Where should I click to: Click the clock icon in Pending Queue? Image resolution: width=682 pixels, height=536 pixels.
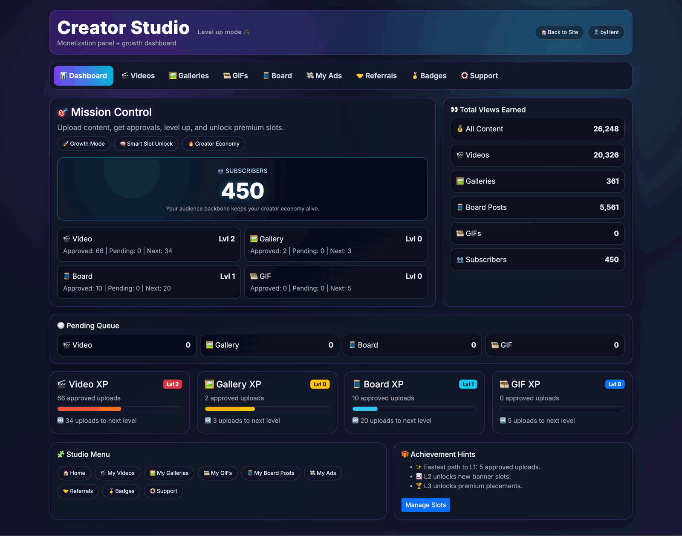click(61, 326)
